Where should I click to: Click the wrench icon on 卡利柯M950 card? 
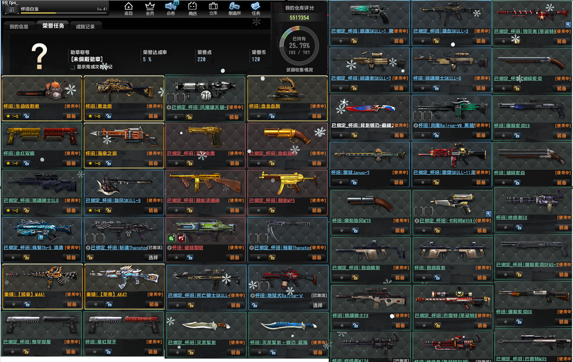(488, 214)
